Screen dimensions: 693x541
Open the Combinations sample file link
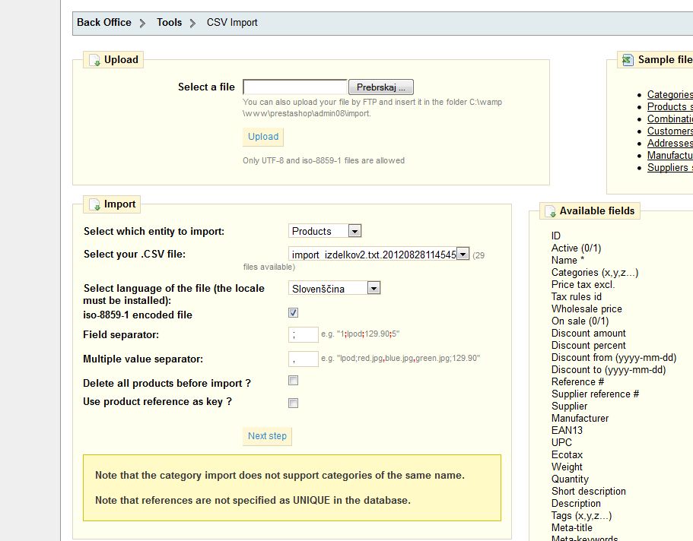click(669, 119)
